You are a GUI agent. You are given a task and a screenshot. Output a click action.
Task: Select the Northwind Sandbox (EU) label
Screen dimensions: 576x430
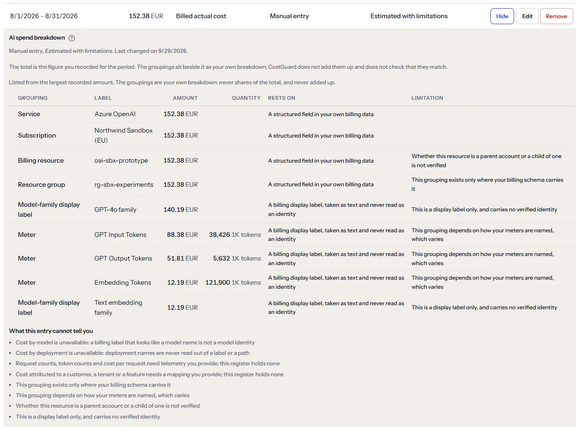pos(124,135)
